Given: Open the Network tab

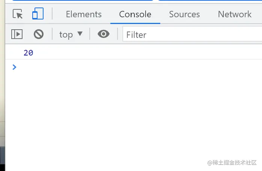Looking at the screenshot, I should pos(235,14).
